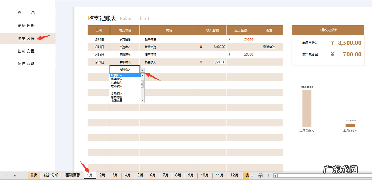Click the 日期 column header
Viewport: 372px width, 180px height.
click(99, 31)
